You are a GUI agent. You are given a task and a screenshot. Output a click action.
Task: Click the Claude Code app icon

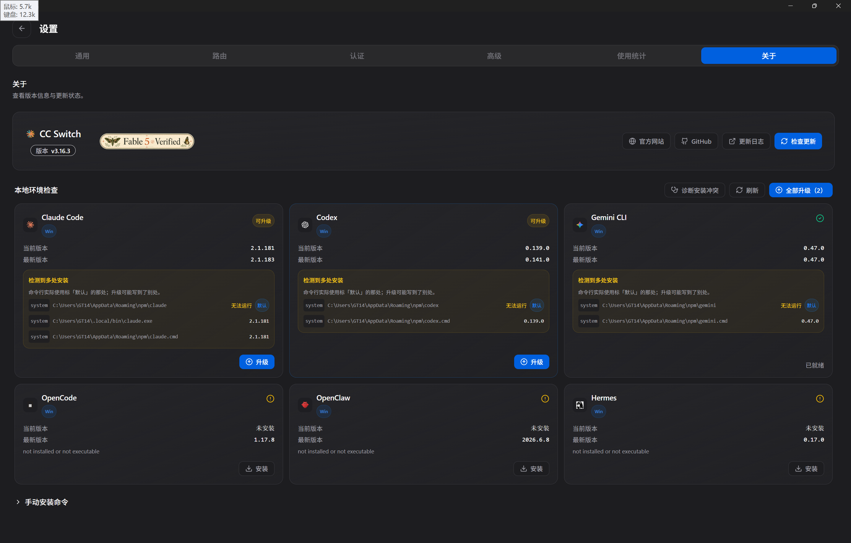pos(30,224)
